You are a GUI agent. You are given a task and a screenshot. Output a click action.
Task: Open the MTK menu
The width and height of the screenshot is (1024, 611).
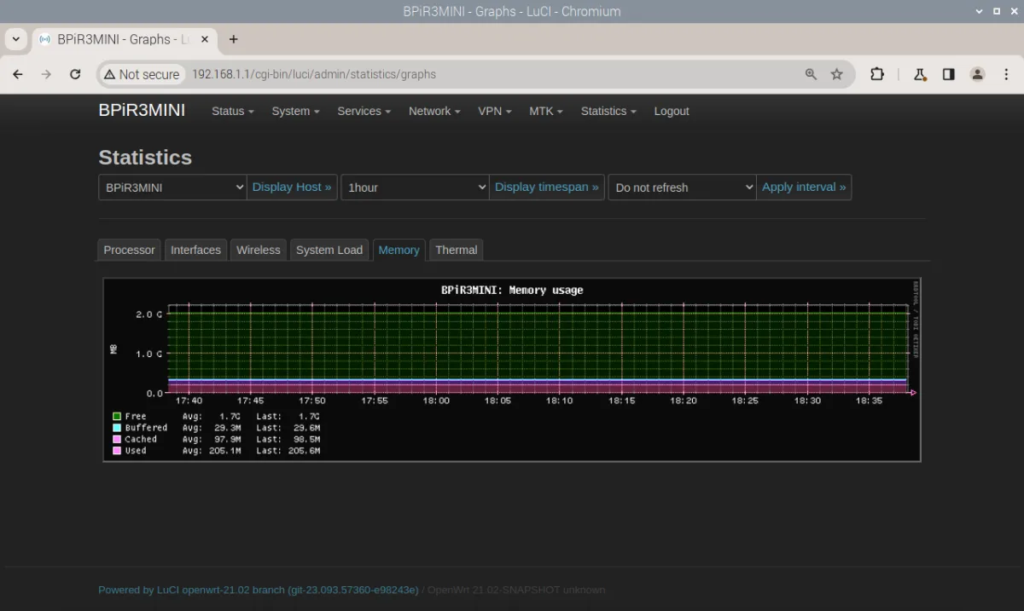point(546,111)
